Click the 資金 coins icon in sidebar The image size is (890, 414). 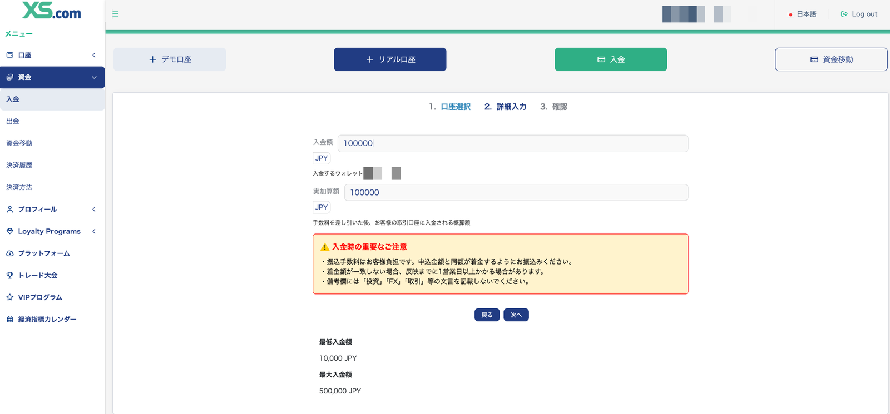(x=9, y=77)
